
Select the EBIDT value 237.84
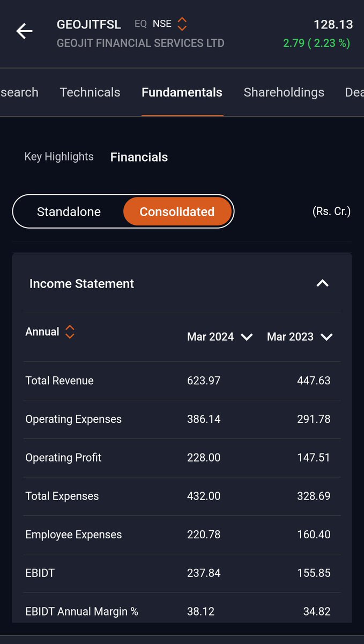coord(204,573)
